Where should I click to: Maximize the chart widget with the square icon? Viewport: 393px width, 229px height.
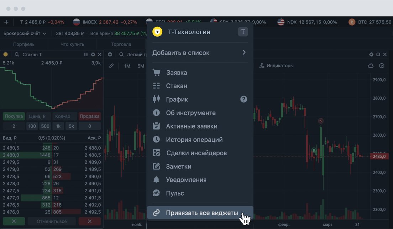click(x=378, y=54)
